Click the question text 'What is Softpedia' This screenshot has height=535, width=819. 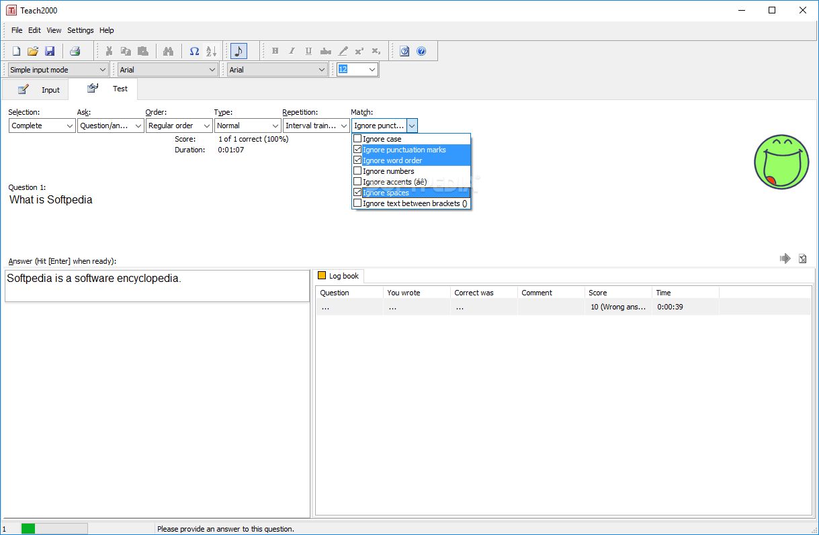51,199
